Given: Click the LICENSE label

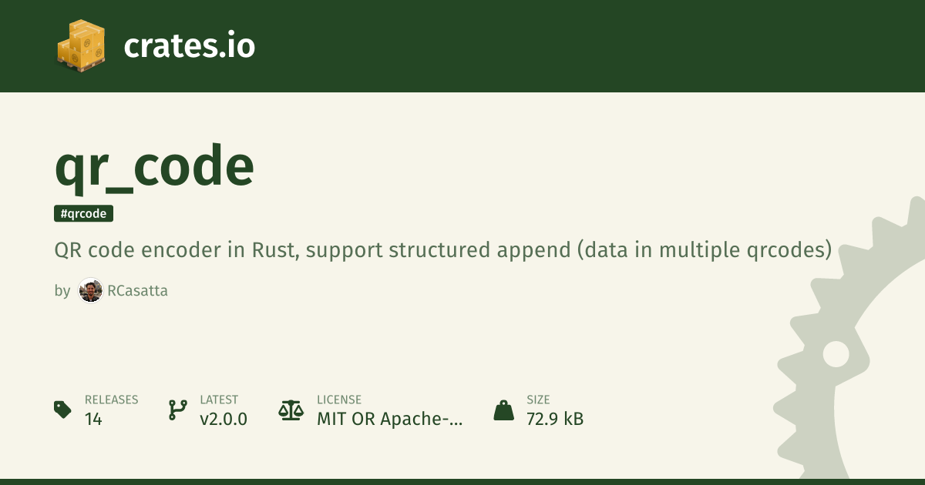Looking at the screenshot, I should tap(339, 400).
